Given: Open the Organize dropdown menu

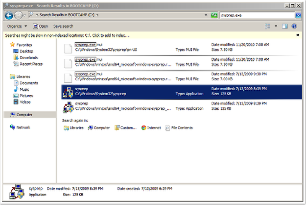Looking at the screenshot, I should [17, 26].
